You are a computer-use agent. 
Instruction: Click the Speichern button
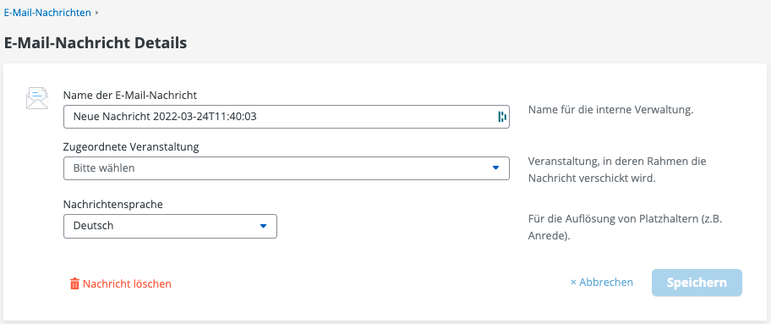697,283
